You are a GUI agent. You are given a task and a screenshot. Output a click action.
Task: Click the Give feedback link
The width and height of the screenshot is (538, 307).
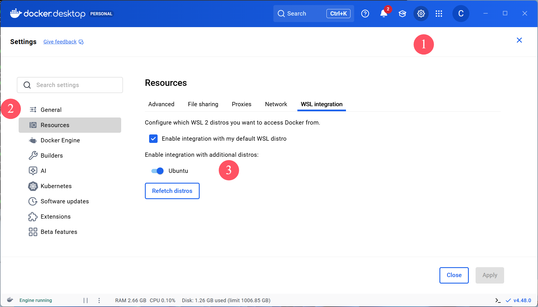click(x=60, y=42)
